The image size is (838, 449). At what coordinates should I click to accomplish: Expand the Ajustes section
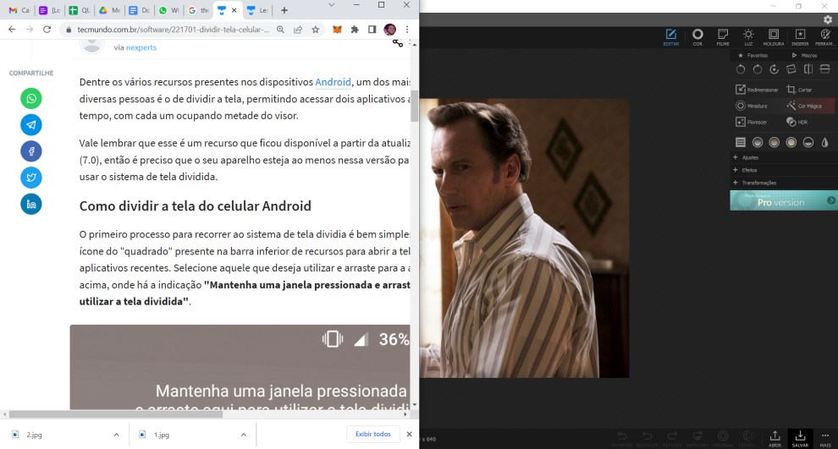click(784, 157)
